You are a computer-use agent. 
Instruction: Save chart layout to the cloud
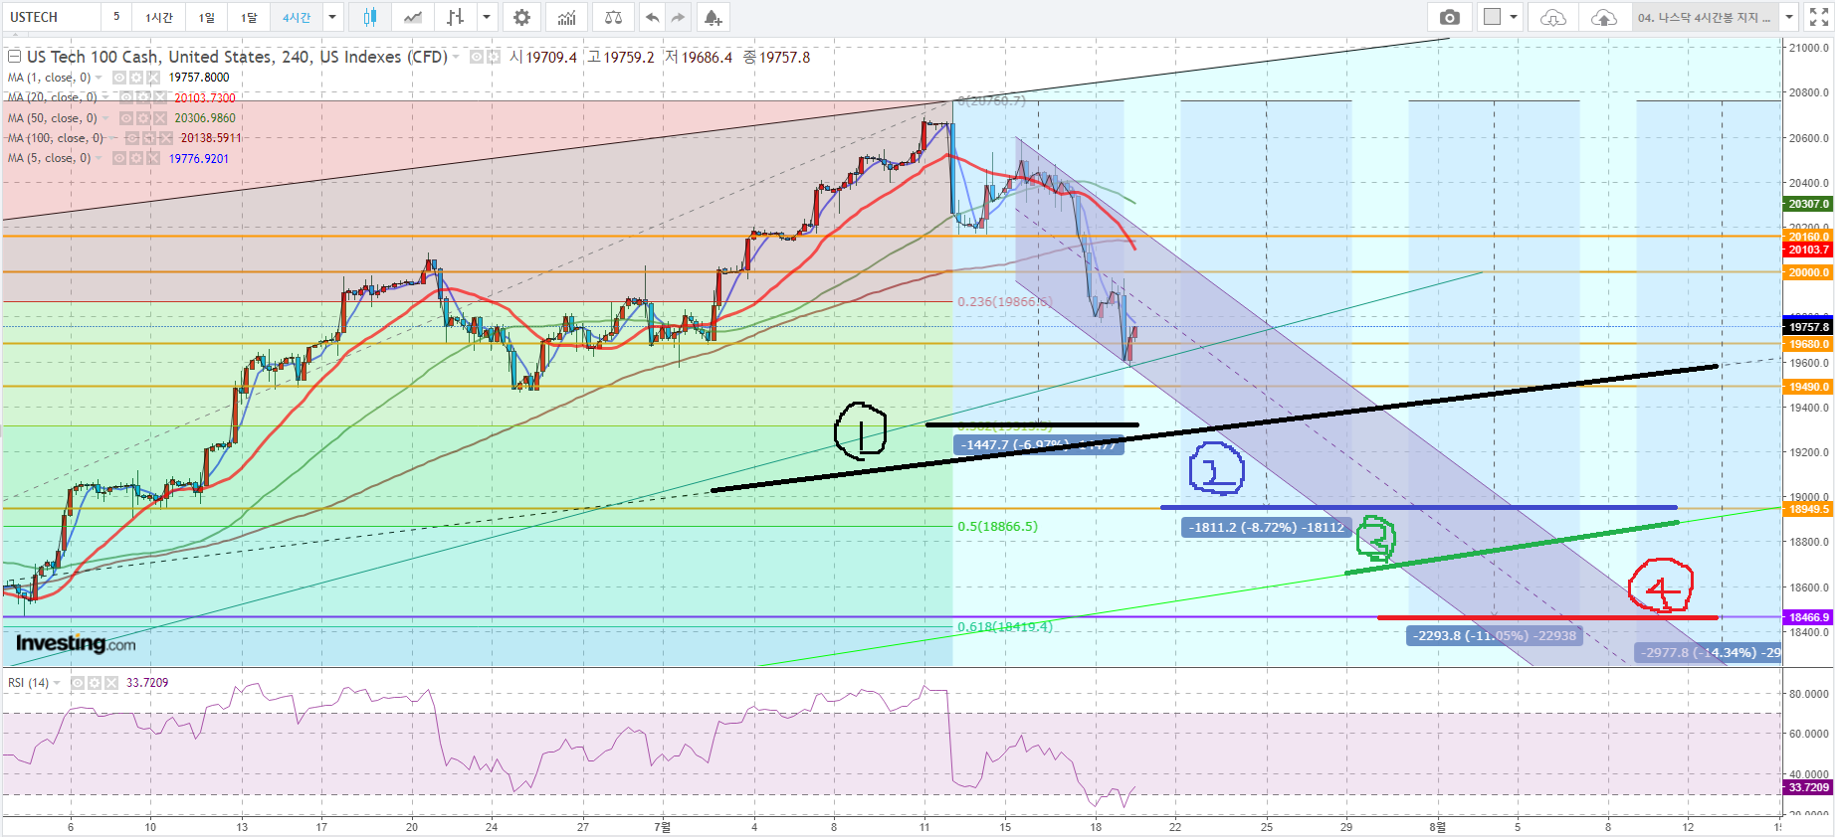(x=1603, y=17)
